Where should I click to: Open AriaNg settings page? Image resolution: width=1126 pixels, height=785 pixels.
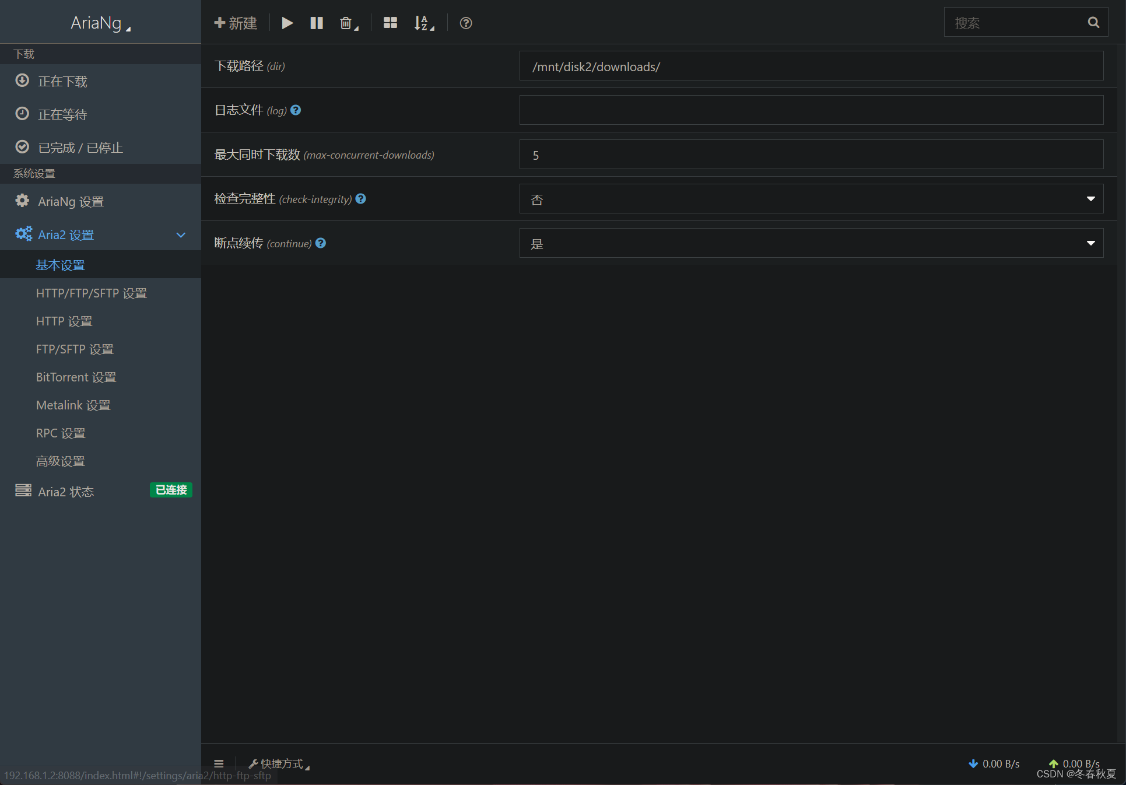[100, 201]
